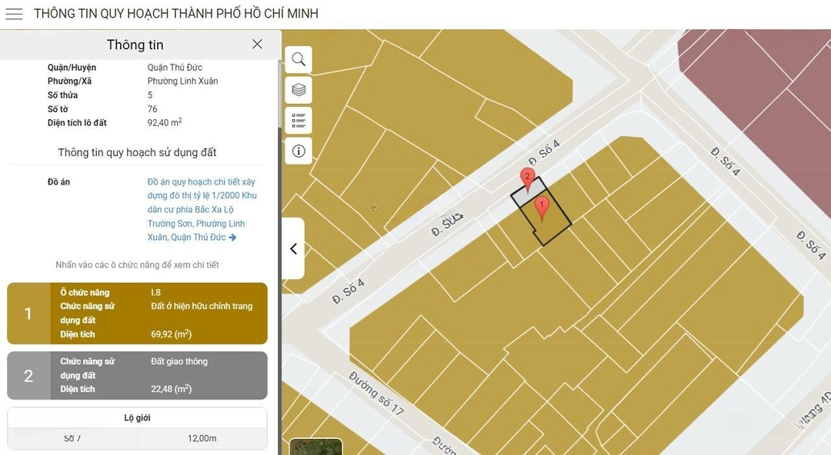Click the 12,00m road width cell
Image resolution: width=831 pixels, height=455 pixels.
(x=202, y=439)
